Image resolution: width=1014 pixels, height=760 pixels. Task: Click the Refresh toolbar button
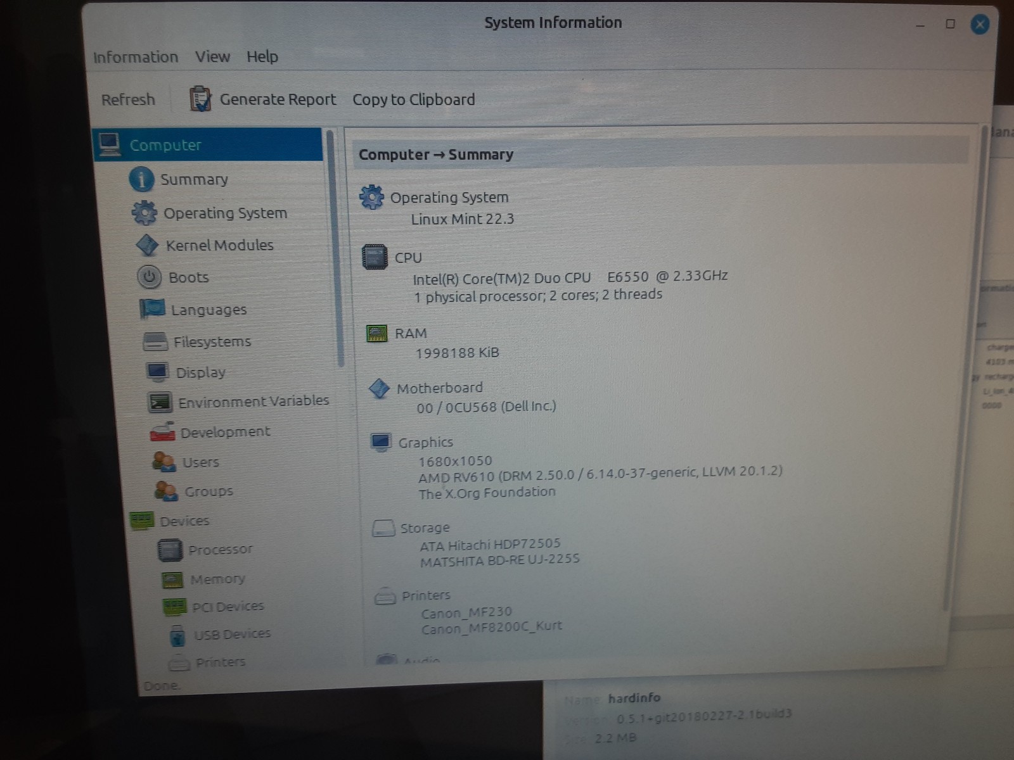click(x=128, y=99)
